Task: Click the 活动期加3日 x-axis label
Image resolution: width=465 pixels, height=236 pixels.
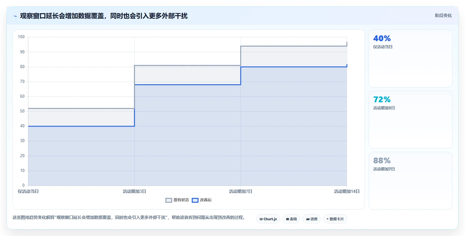Action: (x=134, y=191)
